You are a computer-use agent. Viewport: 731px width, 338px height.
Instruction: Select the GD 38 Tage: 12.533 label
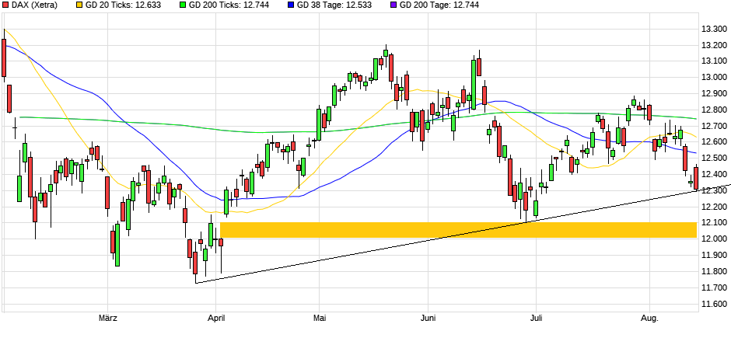pos(334,5)
